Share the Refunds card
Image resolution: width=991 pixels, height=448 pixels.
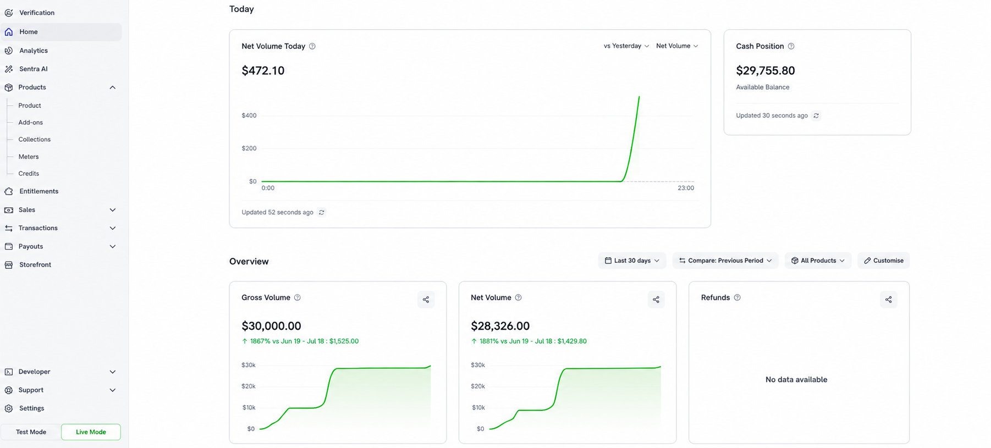889,300
